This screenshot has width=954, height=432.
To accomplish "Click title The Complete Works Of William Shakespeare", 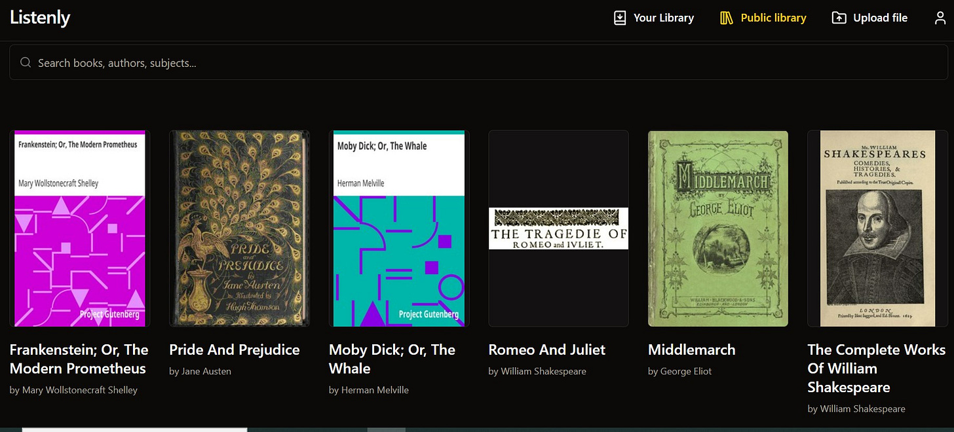I will pos(877,369).
